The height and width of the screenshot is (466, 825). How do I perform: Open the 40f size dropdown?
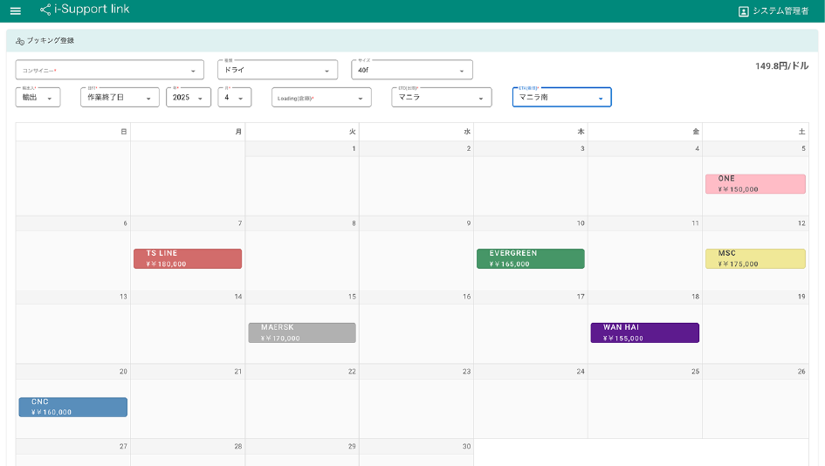point(412,70)
